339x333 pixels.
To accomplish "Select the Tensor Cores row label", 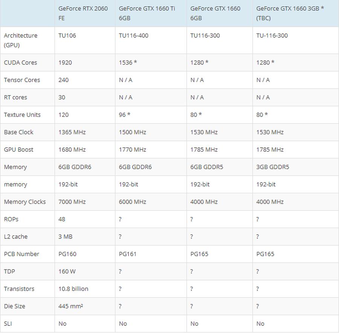I will click(22, 80).
